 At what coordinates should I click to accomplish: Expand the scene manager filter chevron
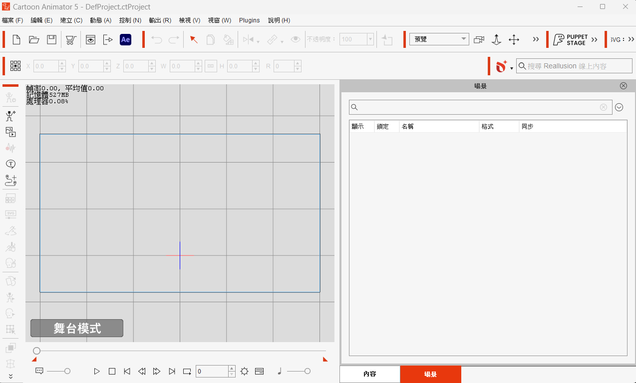click(x=619, y=107)
